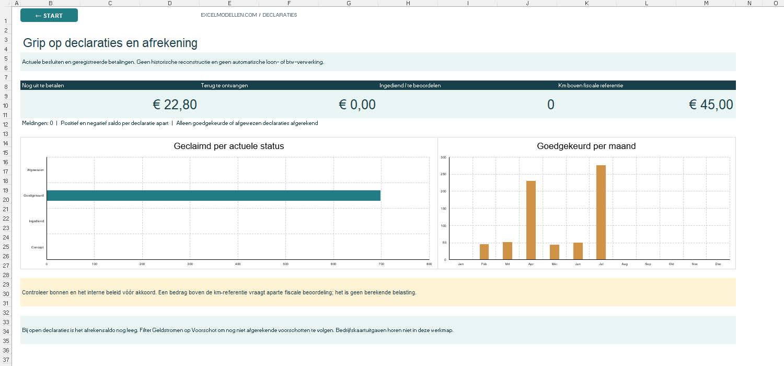Select row 34 header

point(6,331)
